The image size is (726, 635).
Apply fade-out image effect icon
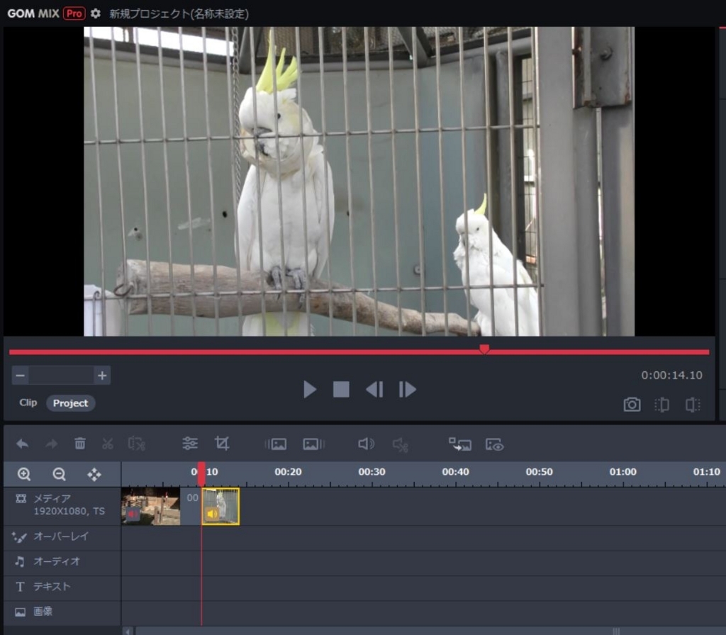point(314,444)
